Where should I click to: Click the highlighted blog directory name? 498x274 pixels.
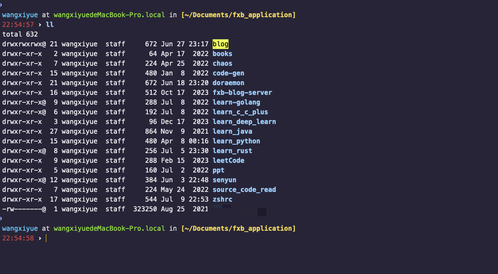tap(221, 44)
